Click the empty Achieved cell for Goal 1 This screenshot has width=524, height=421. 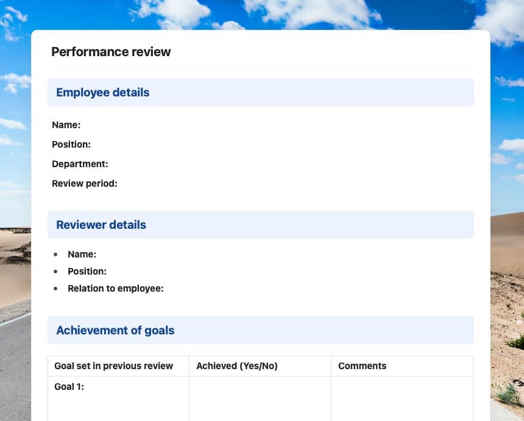260,397
